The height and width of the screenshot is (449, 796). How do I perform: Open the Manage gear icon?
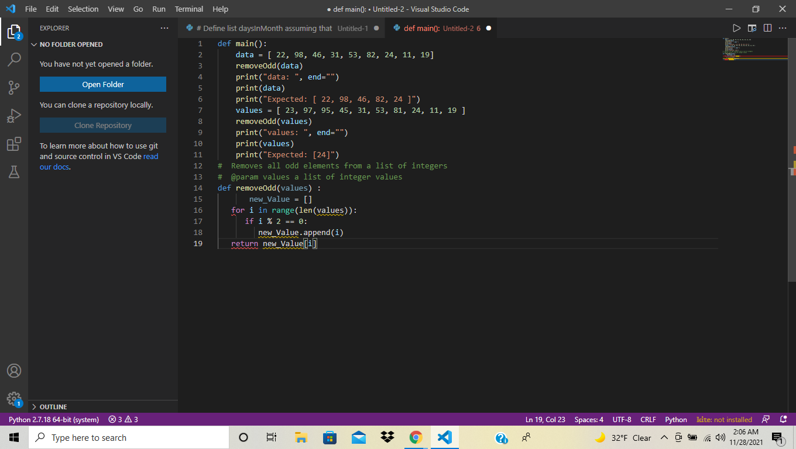point(14,399)
